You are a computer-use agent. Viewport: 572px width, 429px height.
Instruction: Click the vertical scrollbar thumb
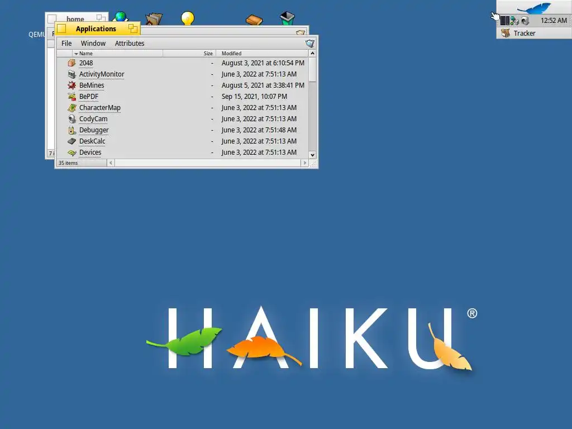tap(312, 70)
